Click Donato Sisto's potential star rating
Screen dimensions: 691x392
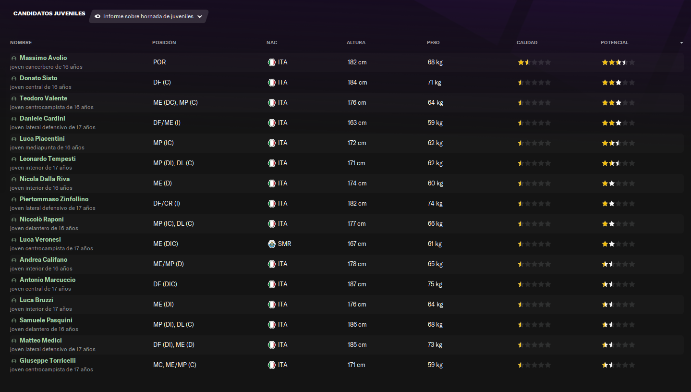618,82
